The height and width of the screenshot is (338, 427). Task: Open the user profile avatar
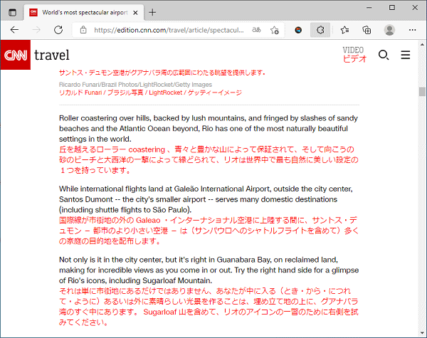(x=389, y=30)
